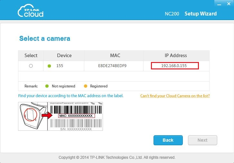Click the orange Registered legend dot
This screenshot has height=163, width=234.
point(85,86)
